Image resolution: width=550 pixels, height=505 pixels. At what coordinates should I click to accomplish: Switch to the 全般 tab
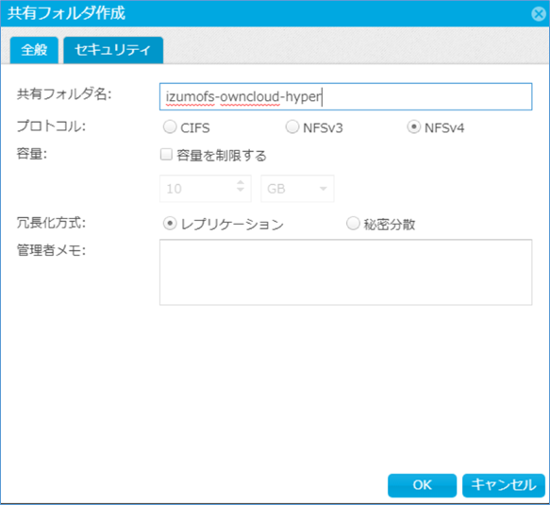pos(34,50)
